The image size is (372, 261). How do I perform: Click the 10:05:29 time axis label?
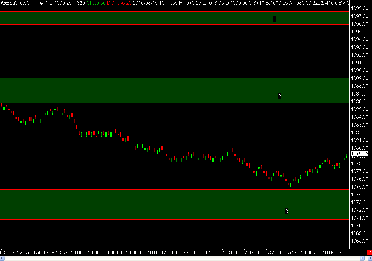(288, 252)
